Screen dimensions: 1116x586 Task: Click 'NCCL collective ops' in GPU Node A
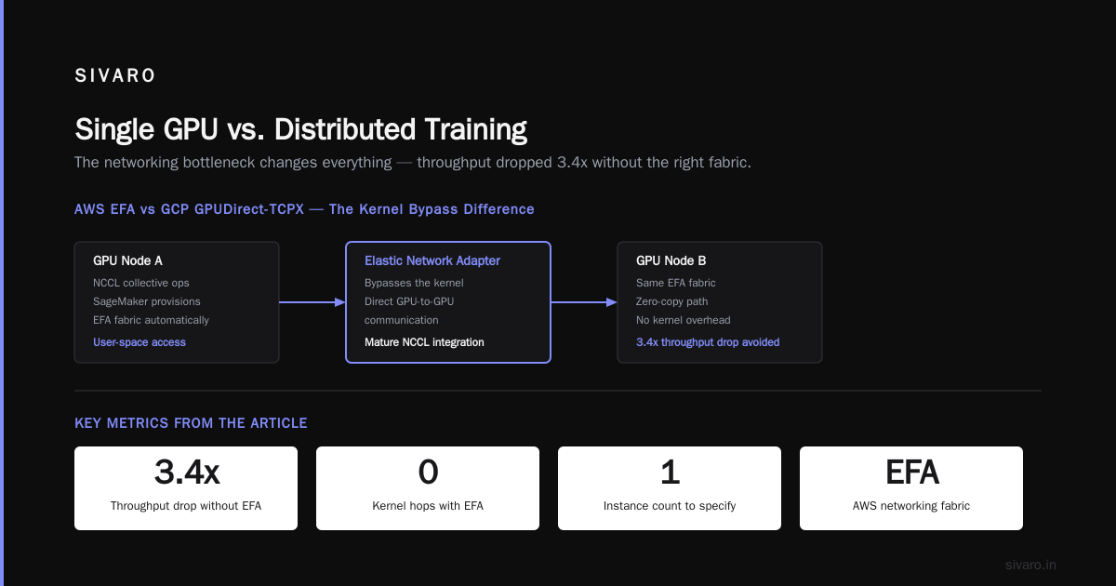click(141, 283)
